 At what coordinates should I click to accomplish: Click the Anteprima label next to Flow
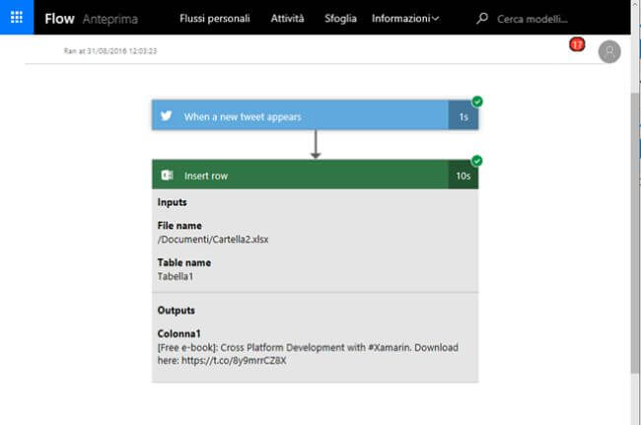(110, 19)
